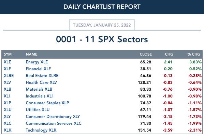Click Industrials XLI name link
204x136 pixels.
coord(39,96)
